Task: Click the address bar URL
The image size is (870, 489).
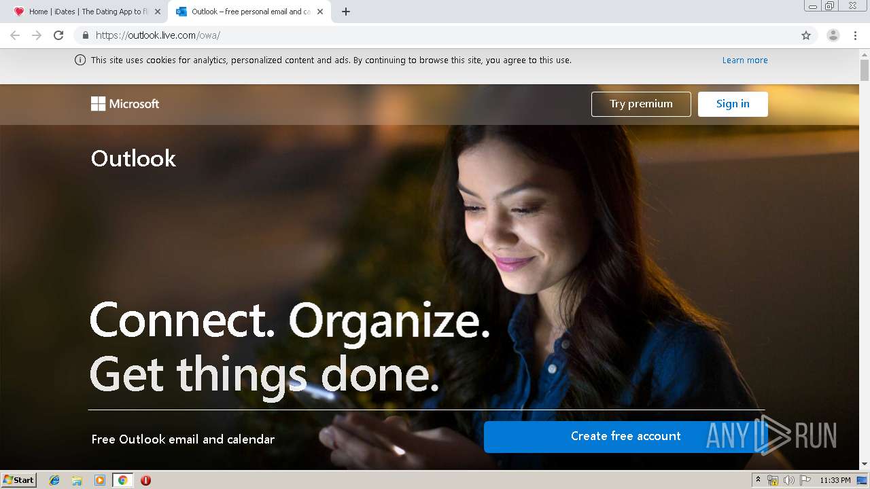Action: pos(158,35)
